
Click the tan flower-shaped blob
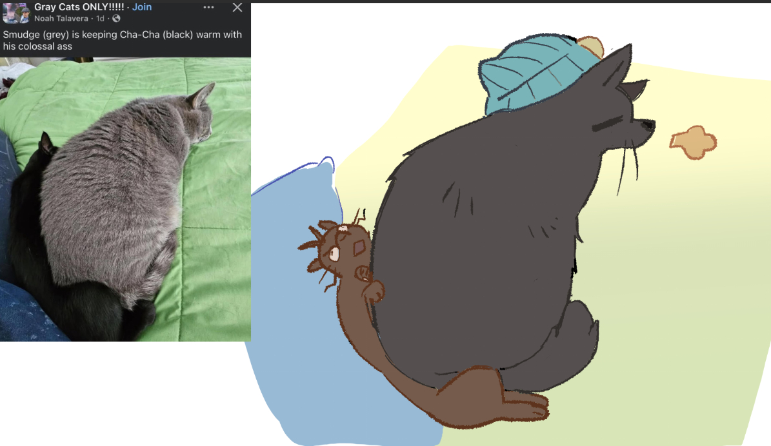[x=693, y=142]
